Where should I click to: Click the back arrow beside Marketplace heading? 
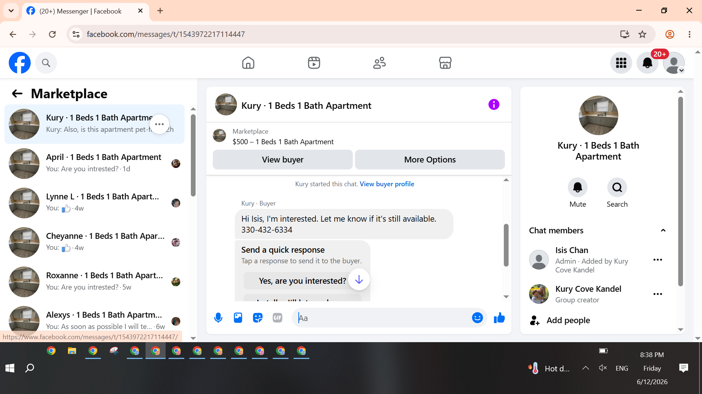tap(17, 94)
